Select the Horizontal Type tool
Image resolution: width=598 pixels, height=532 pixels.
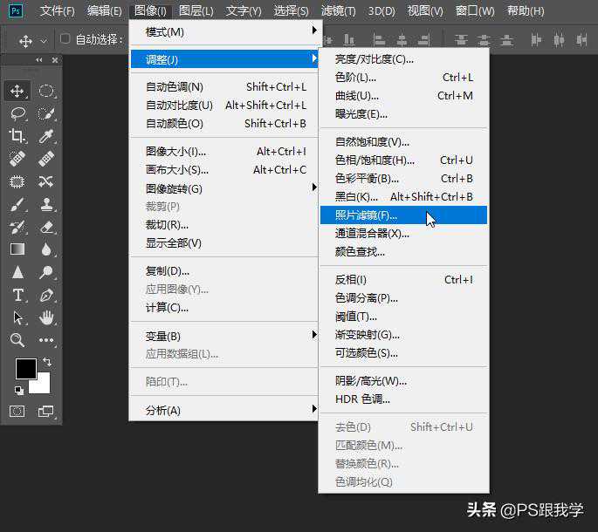17,295
